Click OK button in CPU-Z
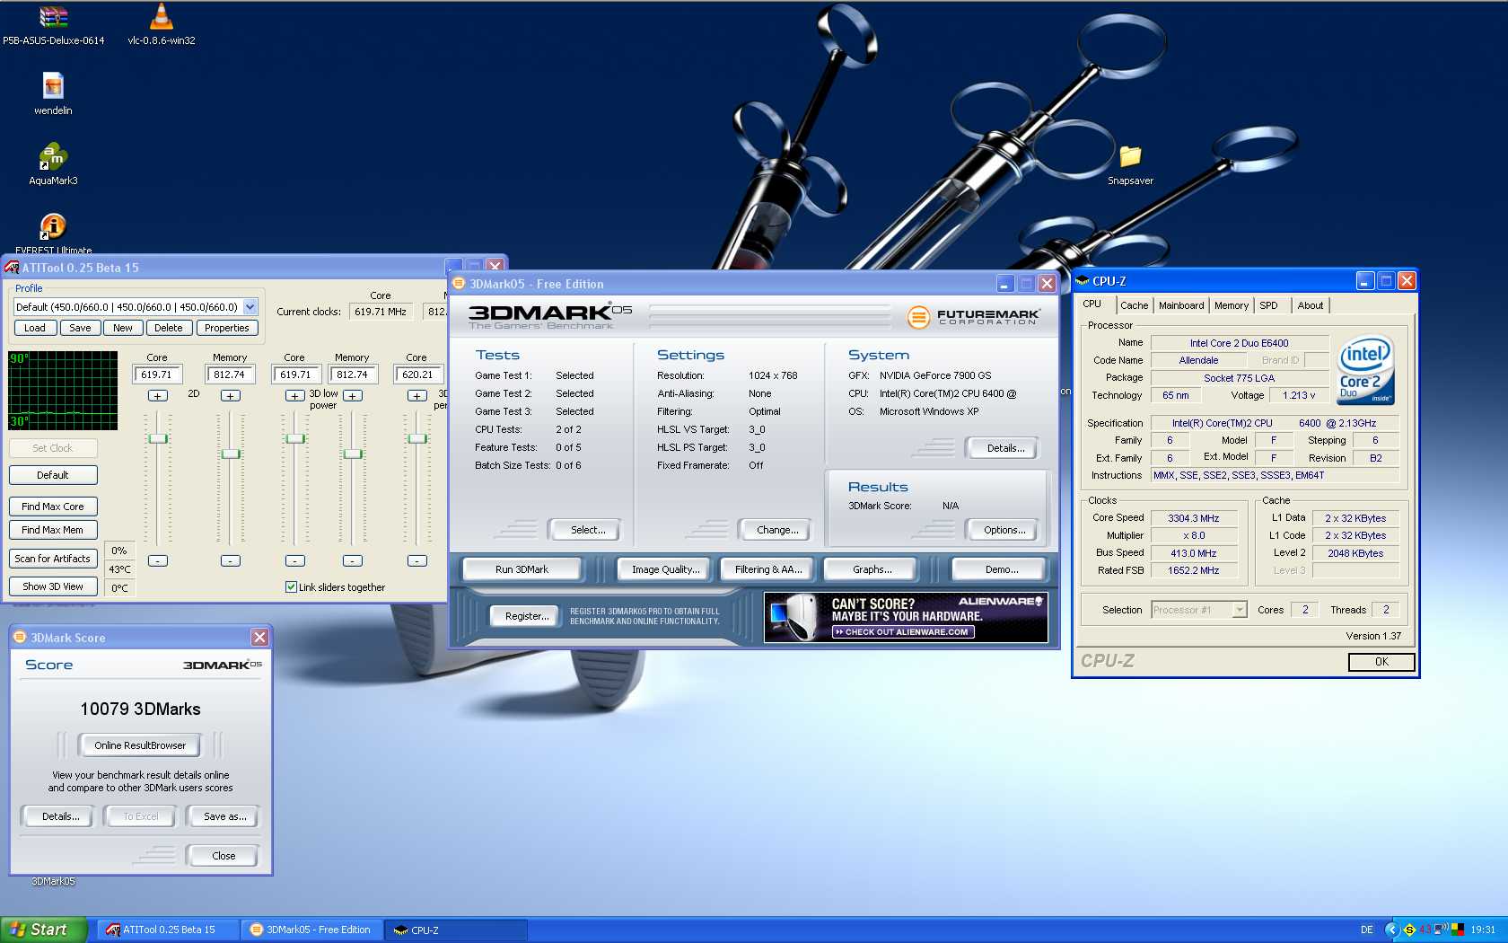The image size is (1508, 943). [1381, 662]
